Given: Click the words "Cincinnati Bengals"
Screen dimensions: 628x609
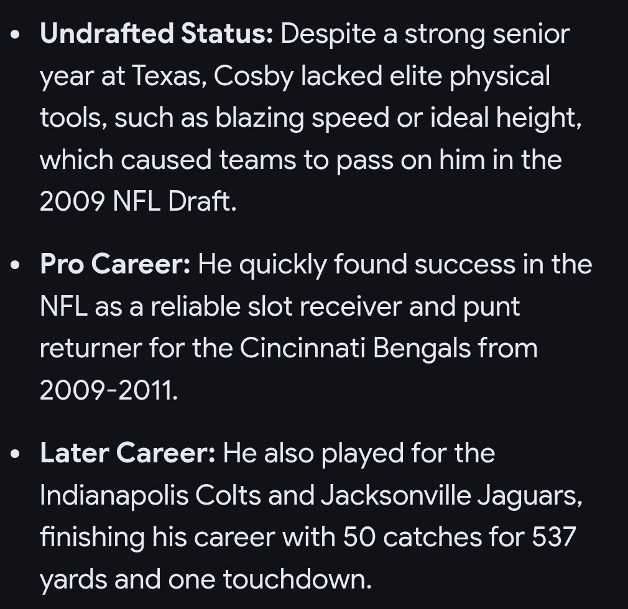Looking at the screenshot, I should [355, 348].
